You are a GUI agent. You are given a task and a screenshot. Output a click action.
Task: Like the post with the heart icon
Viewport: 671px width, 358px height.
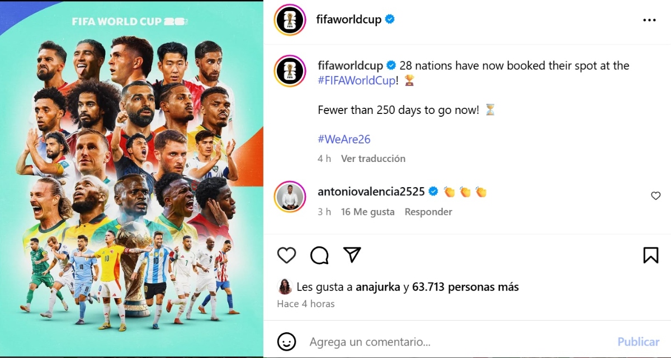pyautogui.click(x=287, y=255)
